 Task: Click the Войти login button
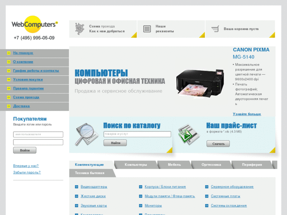25,150
